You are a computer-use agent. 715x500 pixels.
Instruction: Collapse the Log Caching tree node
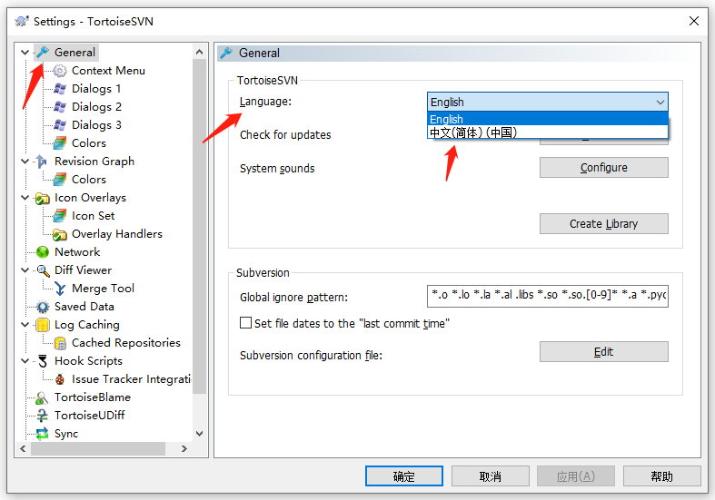[x=25, y=324]
